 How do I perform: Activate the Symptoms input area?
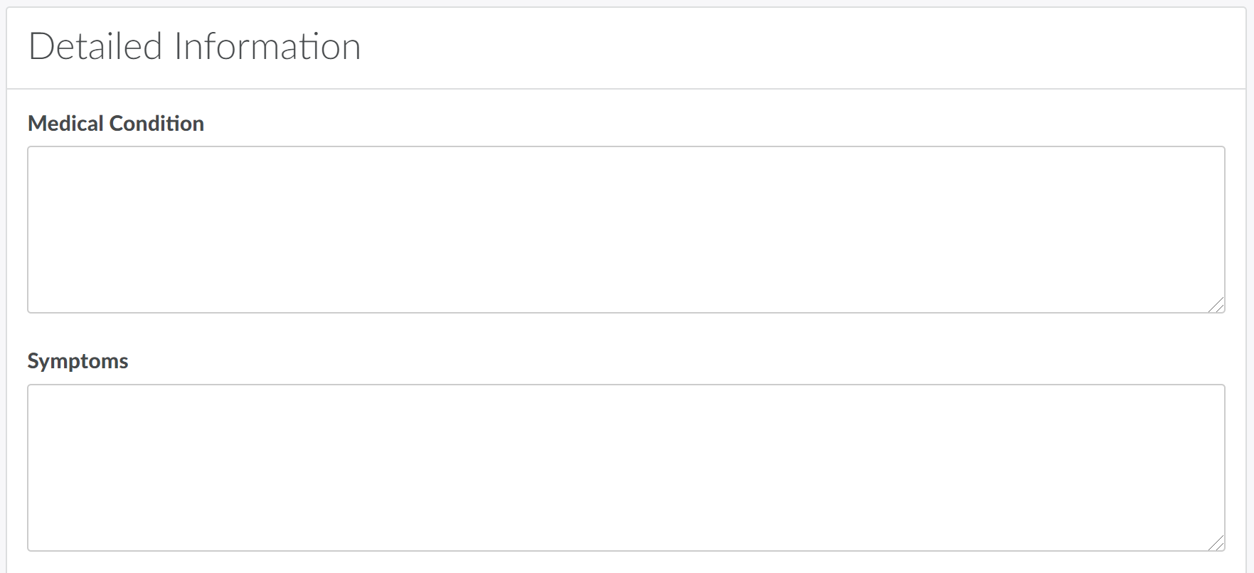626,467
